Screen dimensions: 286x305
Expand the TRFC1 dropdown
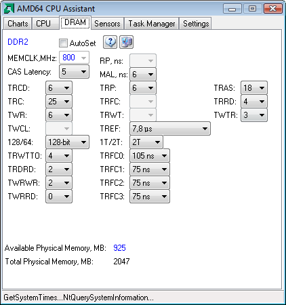coord(150,169)
